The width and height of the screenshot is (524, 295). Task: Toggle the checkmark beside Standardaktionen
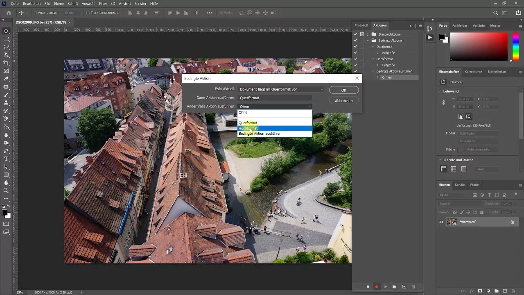pos(355,34)
